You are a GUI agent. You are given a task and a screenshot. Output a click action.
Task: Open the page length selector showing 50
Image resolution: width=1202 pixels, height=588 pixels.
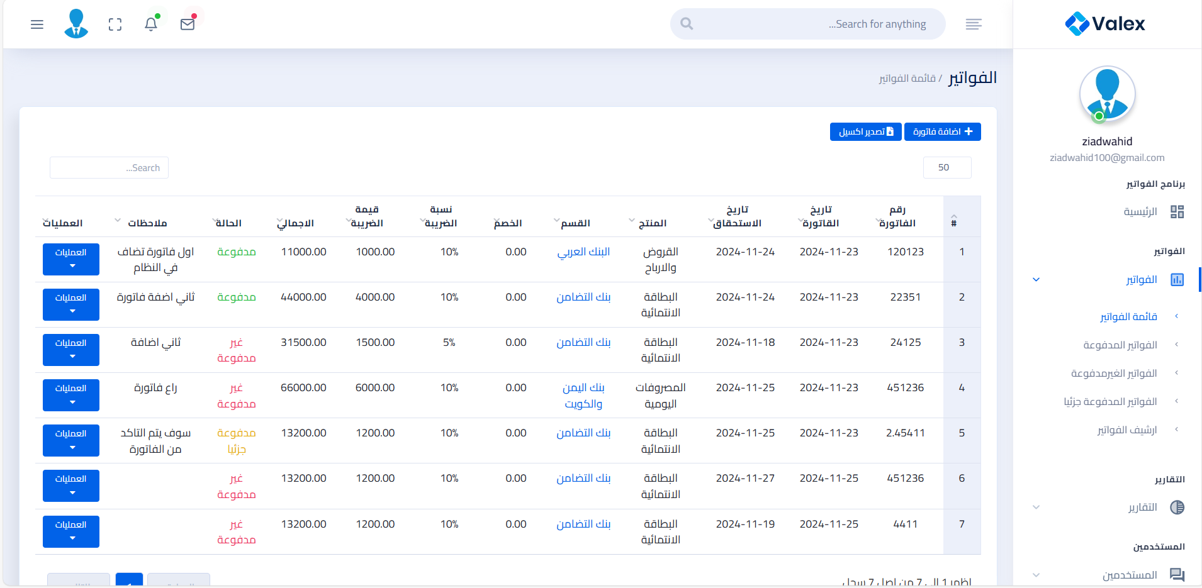[x=947, y=168]
